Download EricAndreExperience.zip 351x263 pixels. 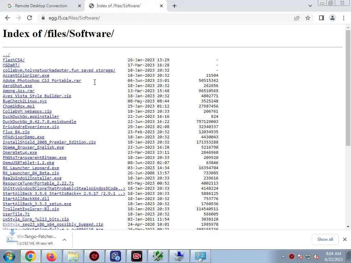[x=31, y=127]
